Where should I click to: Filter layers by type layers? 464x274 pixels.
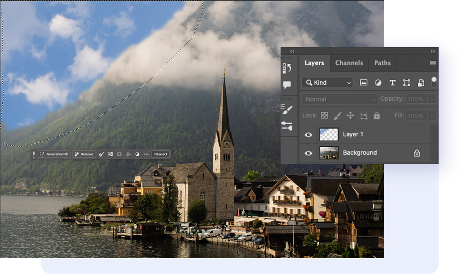click(392, 82)
